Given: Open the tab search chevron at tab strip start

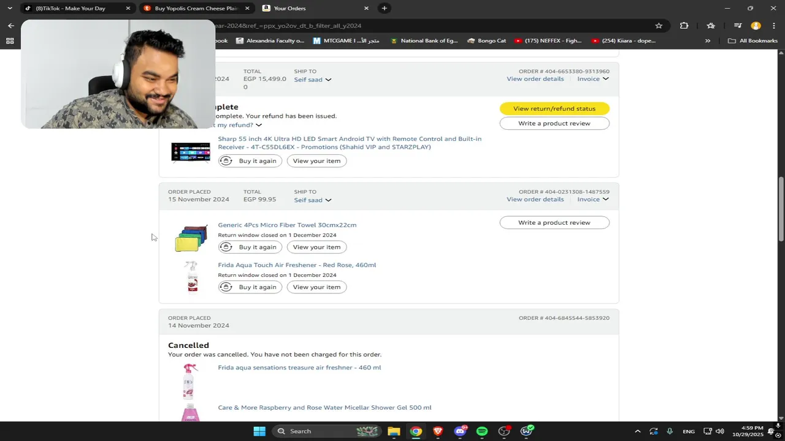Looking at the screenshot, I should pos(10,8).
